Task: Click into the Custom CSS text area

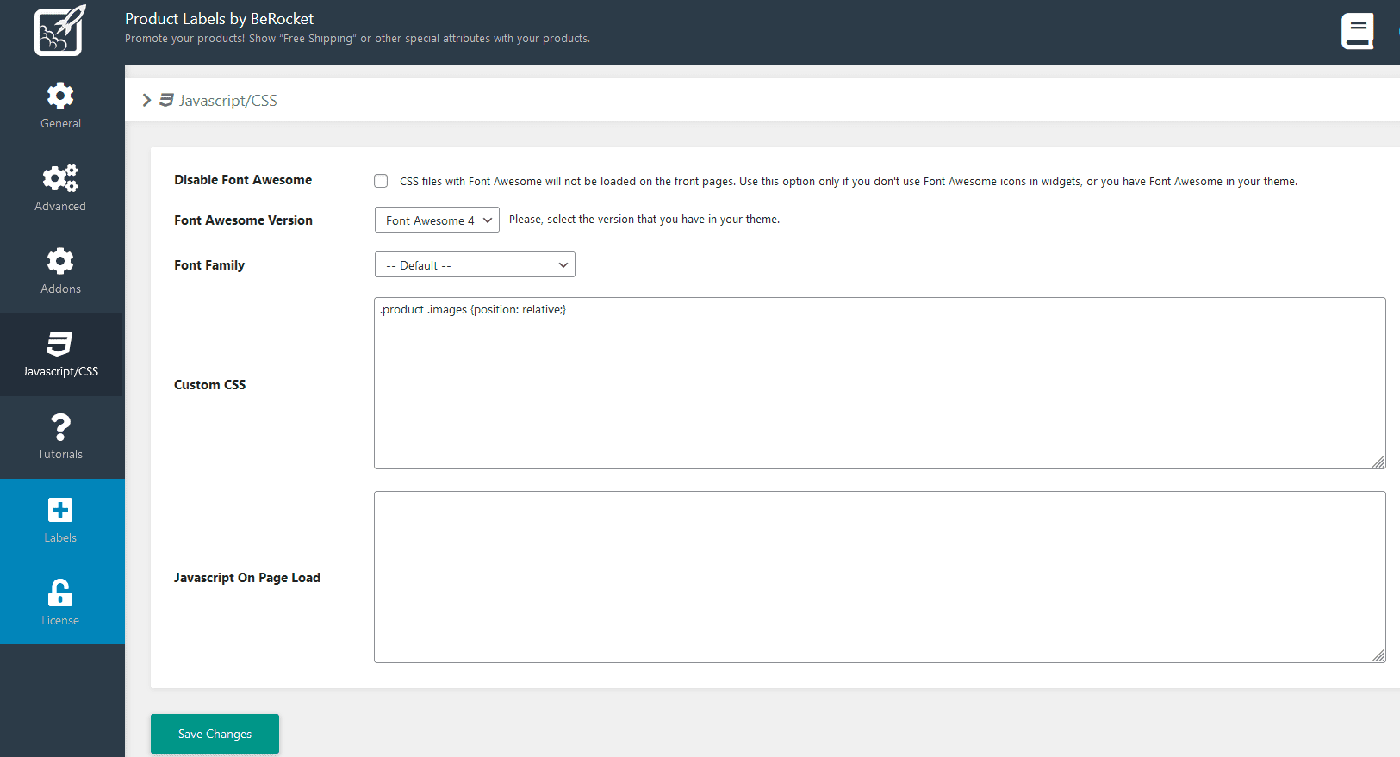Action: point(880,383)
